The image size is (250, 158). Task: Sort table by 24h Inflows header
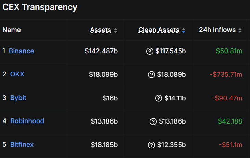(x=218, y=30)
